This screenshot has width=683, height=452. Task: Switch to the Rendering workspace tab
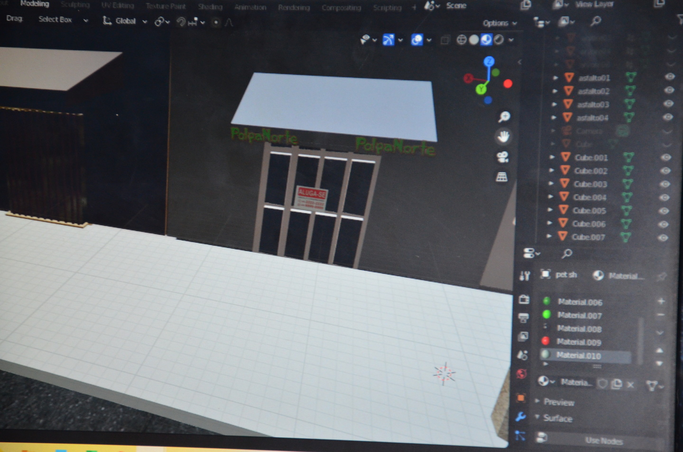[294, 7]
